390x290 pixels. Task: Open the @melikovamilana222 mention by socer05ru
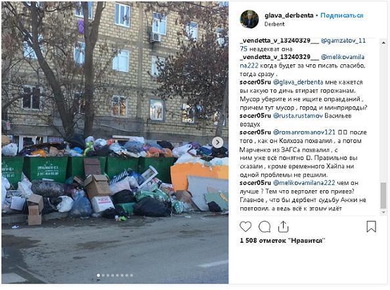tap(304, 183)
